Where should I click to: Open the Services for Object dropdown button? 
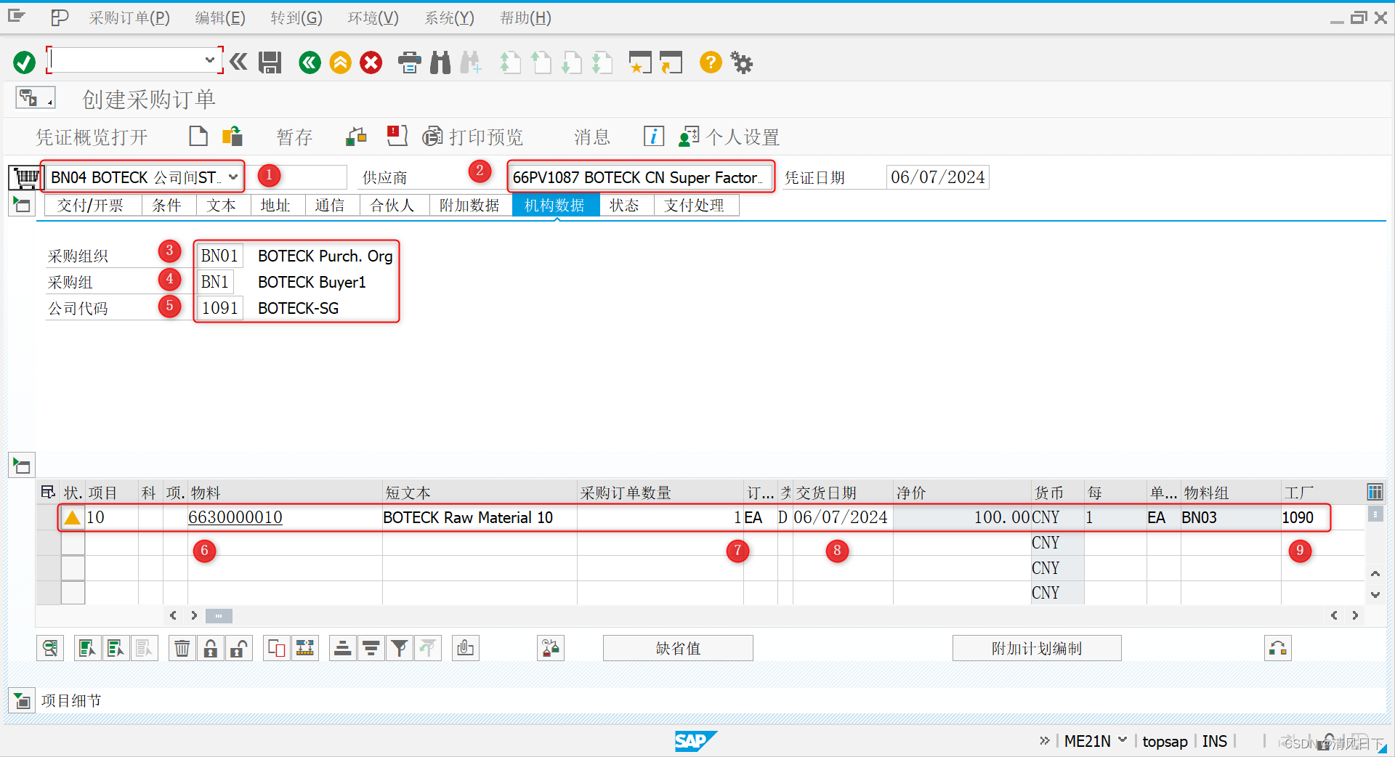[35, 97]
